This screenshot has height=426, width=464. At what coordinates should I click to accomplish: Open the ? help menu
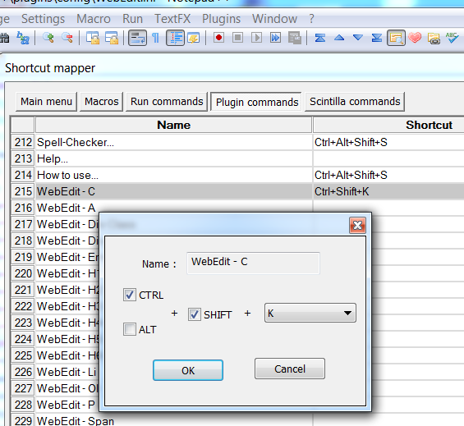coord(311,19)
